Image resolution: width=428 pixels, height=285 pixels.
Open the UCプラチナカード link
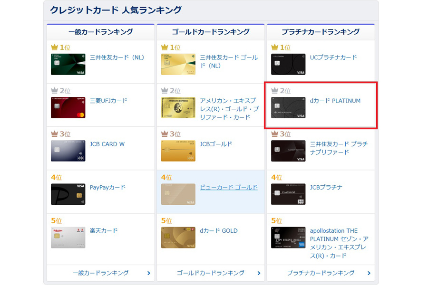[x=333, y=57]
